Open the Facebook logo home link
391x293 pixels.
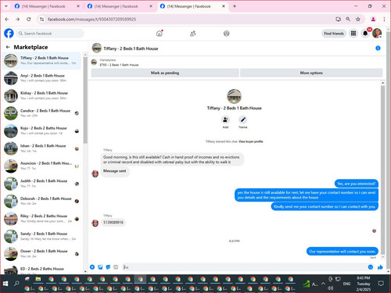coord(9,34)
